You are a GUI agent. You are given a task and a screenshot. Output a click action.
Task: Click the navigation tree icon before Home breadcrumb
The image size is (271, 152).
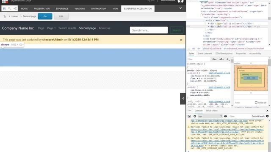[5, 16]
